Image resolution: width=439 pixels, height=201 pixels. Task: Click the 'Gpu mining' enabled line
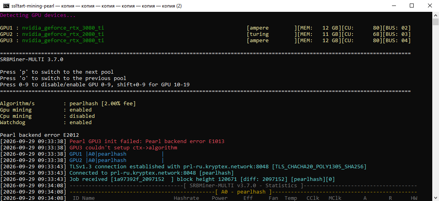[x=46, y=110]
